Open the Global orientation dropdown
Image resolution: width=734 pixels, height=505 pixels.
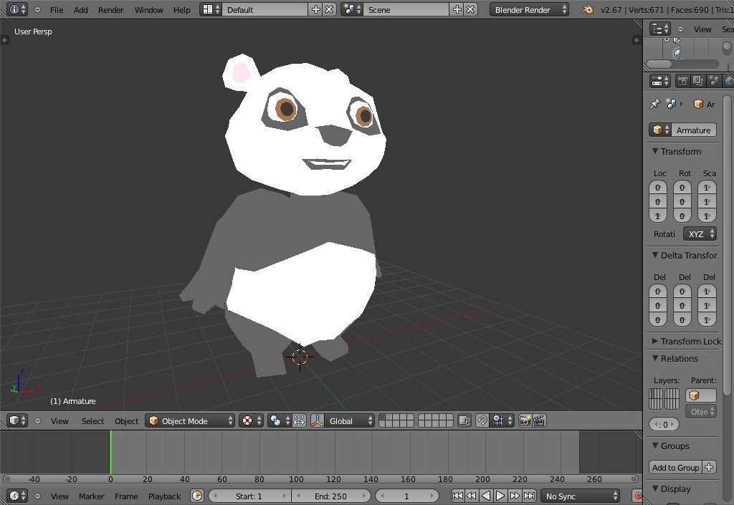(x=350, y=421)
